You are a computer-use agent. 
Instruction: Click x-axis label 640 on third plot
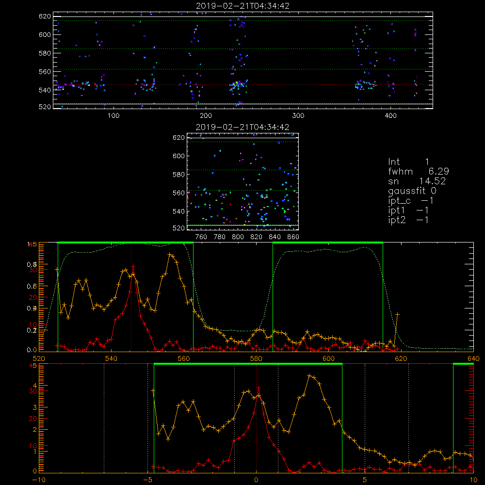[x=473, y=358]
